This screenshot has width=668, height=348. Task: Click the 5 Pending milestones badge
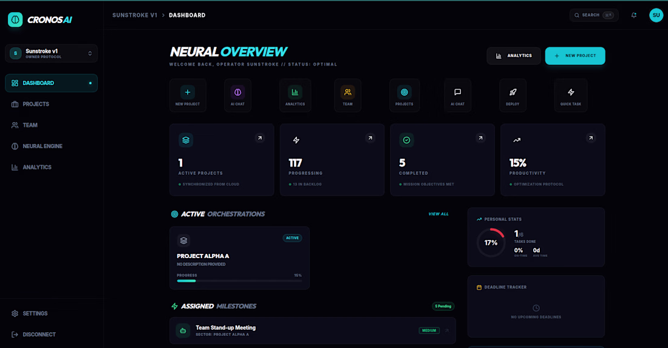point(443,306)
